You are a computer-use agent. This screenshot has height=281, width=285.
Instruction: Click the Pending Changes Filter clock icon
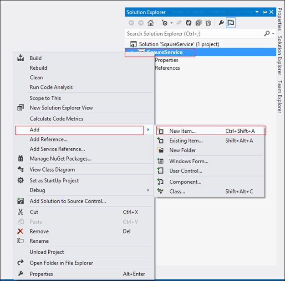point(164,23)
